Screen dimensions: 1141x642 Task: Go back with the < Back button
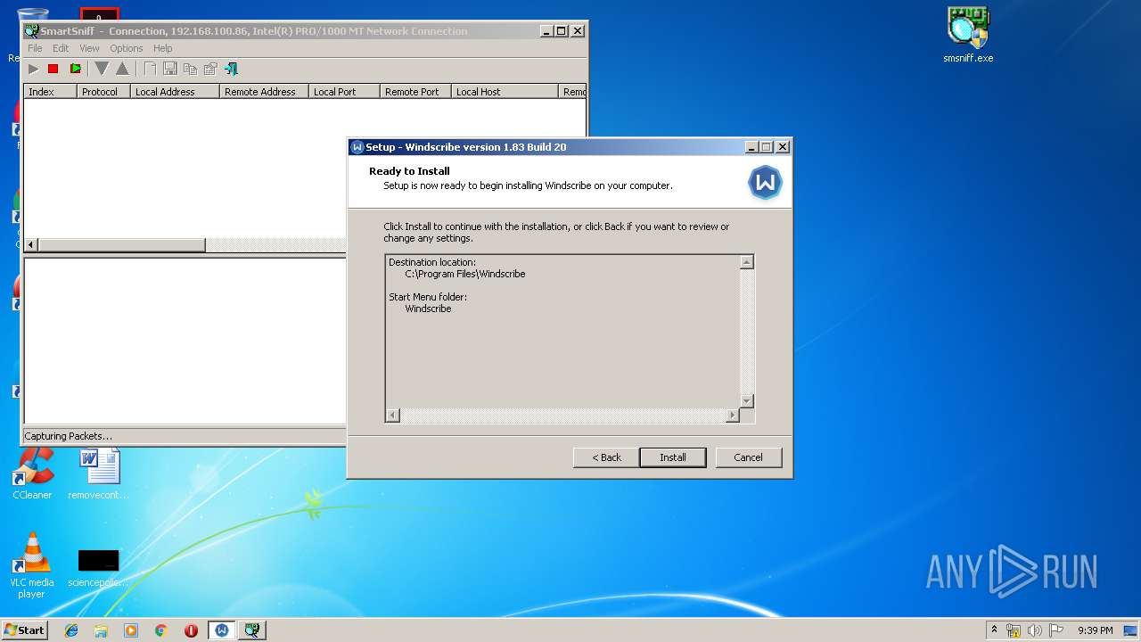tap(606, 457)
